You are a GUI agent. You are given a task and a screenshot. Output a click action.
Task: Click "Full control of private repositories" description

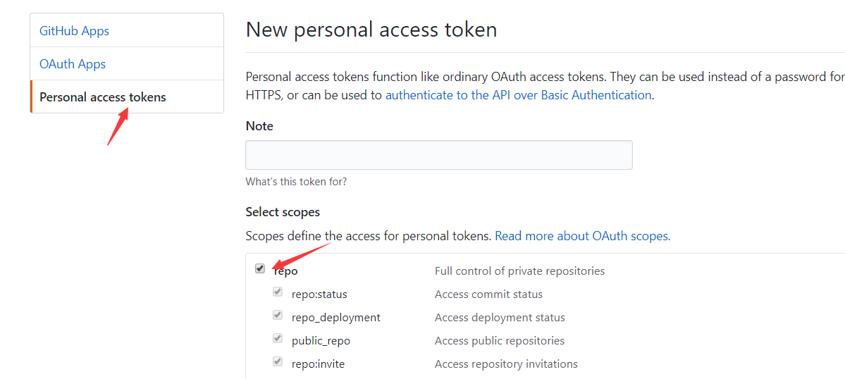coord(519,271)
